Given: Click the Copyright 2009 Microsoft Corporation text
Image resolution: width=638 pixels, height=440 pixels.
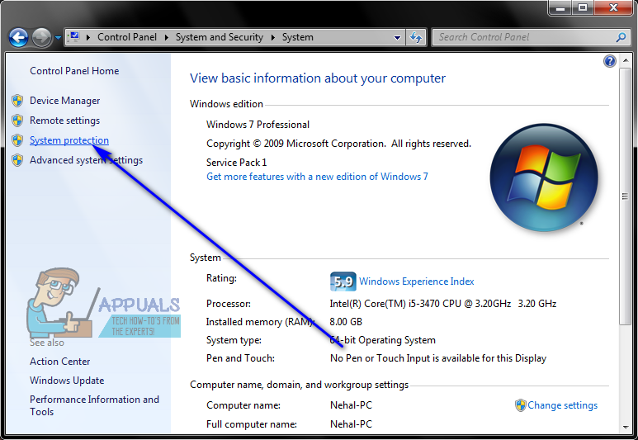Looking at the screenshot, I should pyautogui.click(x=338, y=144).
